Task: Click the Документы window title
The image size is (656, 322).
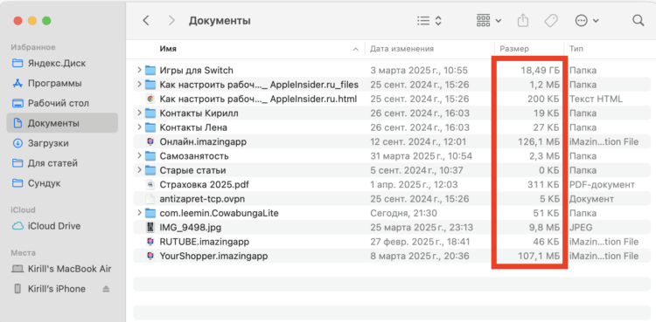Action: tap(220, 20)
